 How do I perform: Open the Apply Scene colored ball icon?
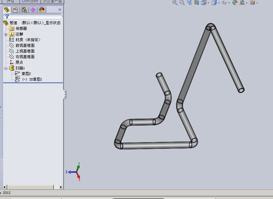click(x=236, y=3)
